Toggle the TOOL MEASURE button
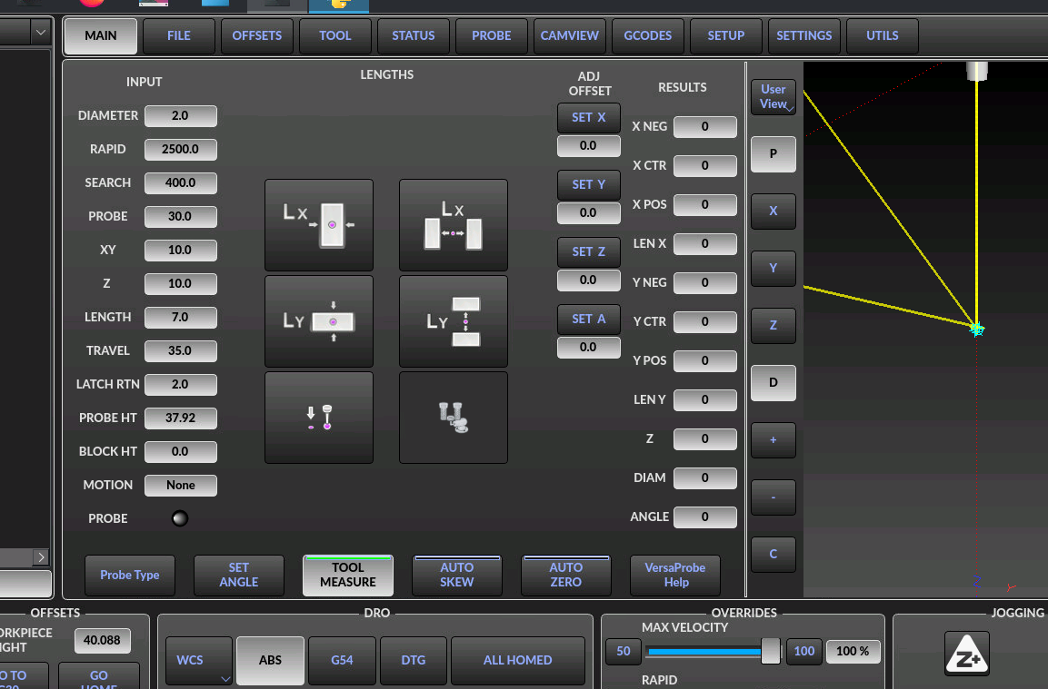 pyautogui.click(x=347, y=575)
